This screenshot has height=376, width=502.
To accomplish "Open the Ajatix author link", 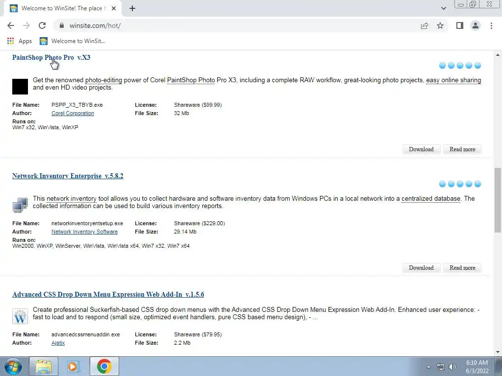I will pos(58,343).
